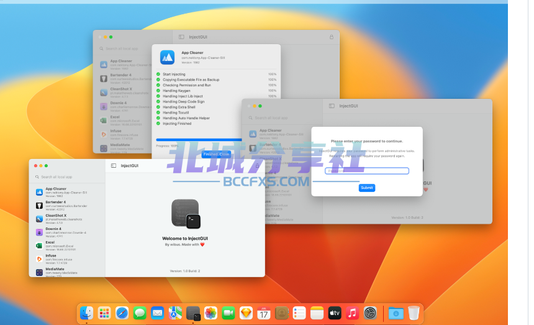Open Messages from the Dock
Image resolution: width=534 pixels, height=325 pixels.
click(140, 313)
